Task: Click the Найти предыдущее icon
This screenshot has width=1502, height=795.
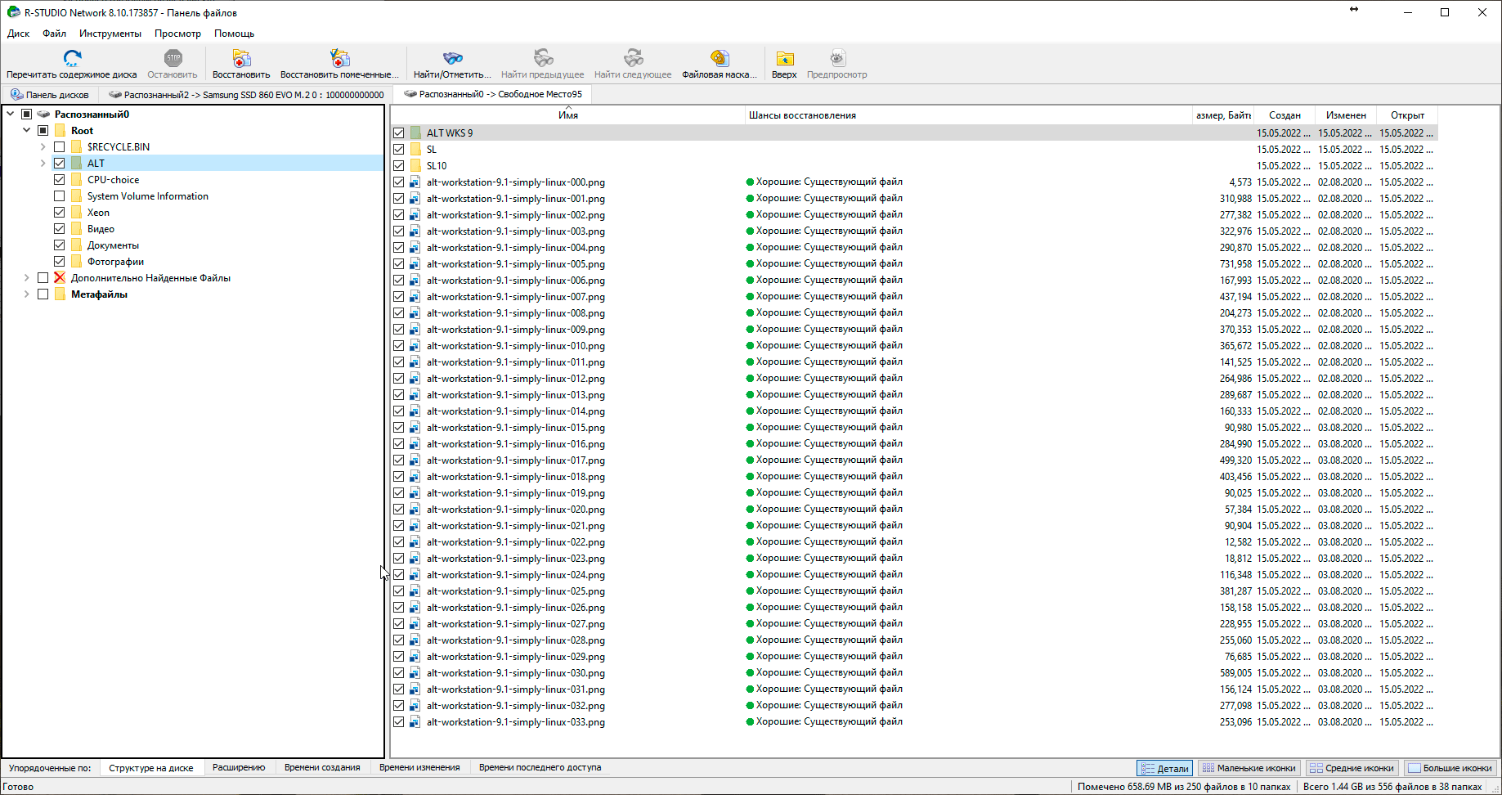Action: (543, 58)
